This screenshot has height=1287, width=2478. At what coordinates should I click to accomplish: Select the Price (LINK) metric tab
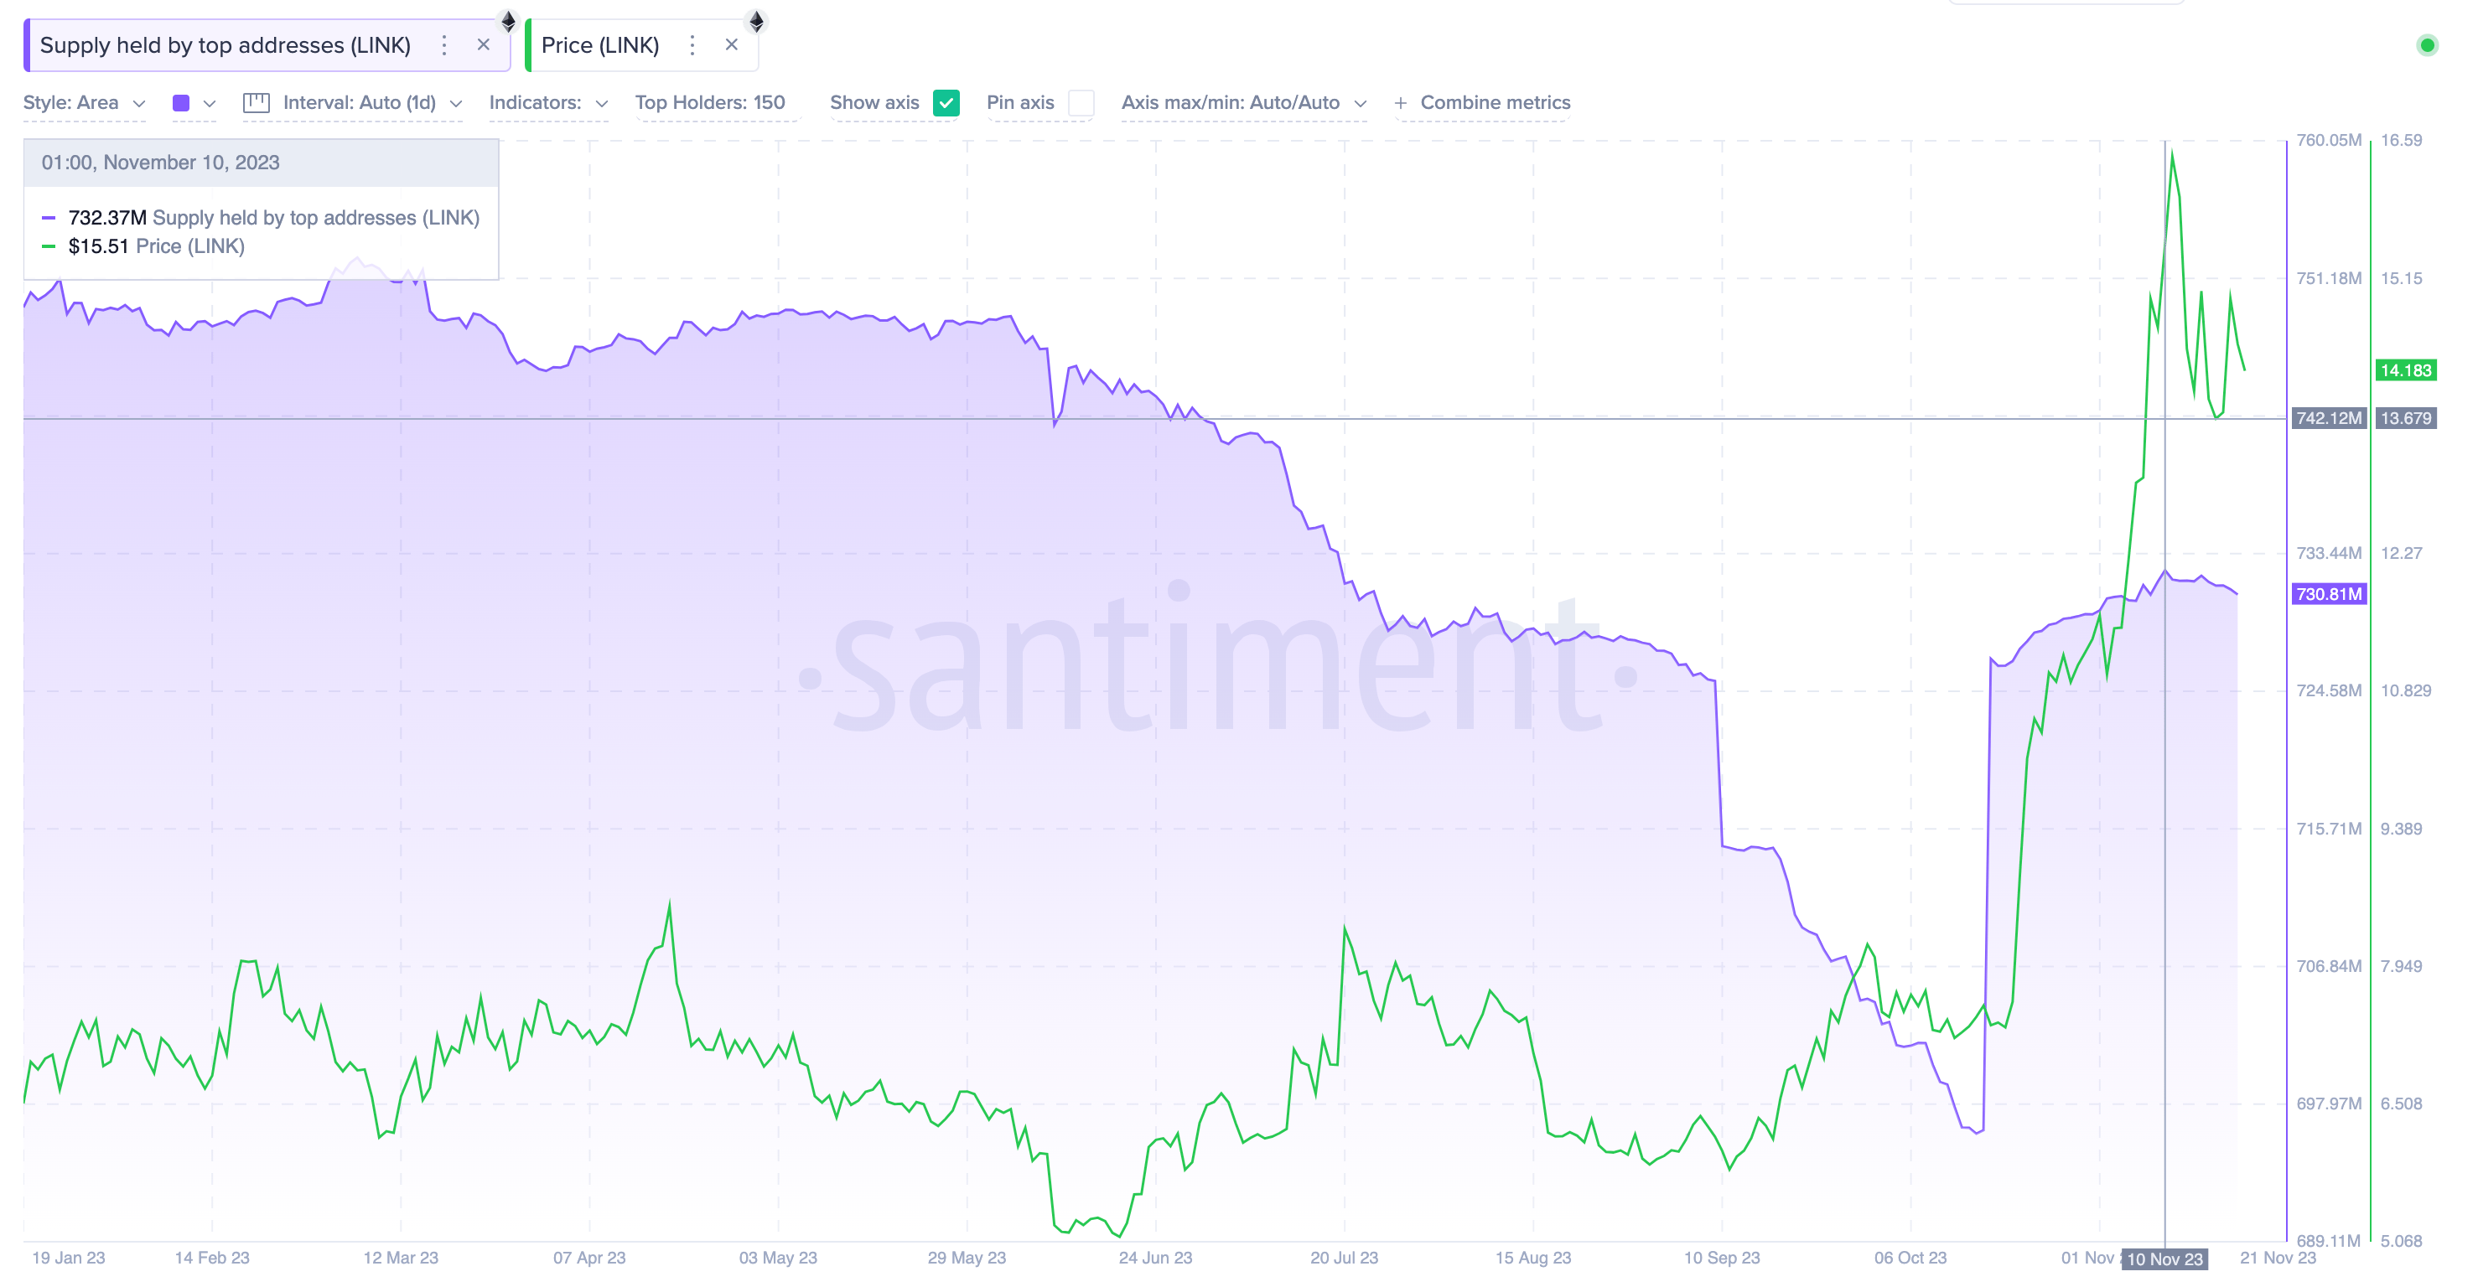(600, 45)
